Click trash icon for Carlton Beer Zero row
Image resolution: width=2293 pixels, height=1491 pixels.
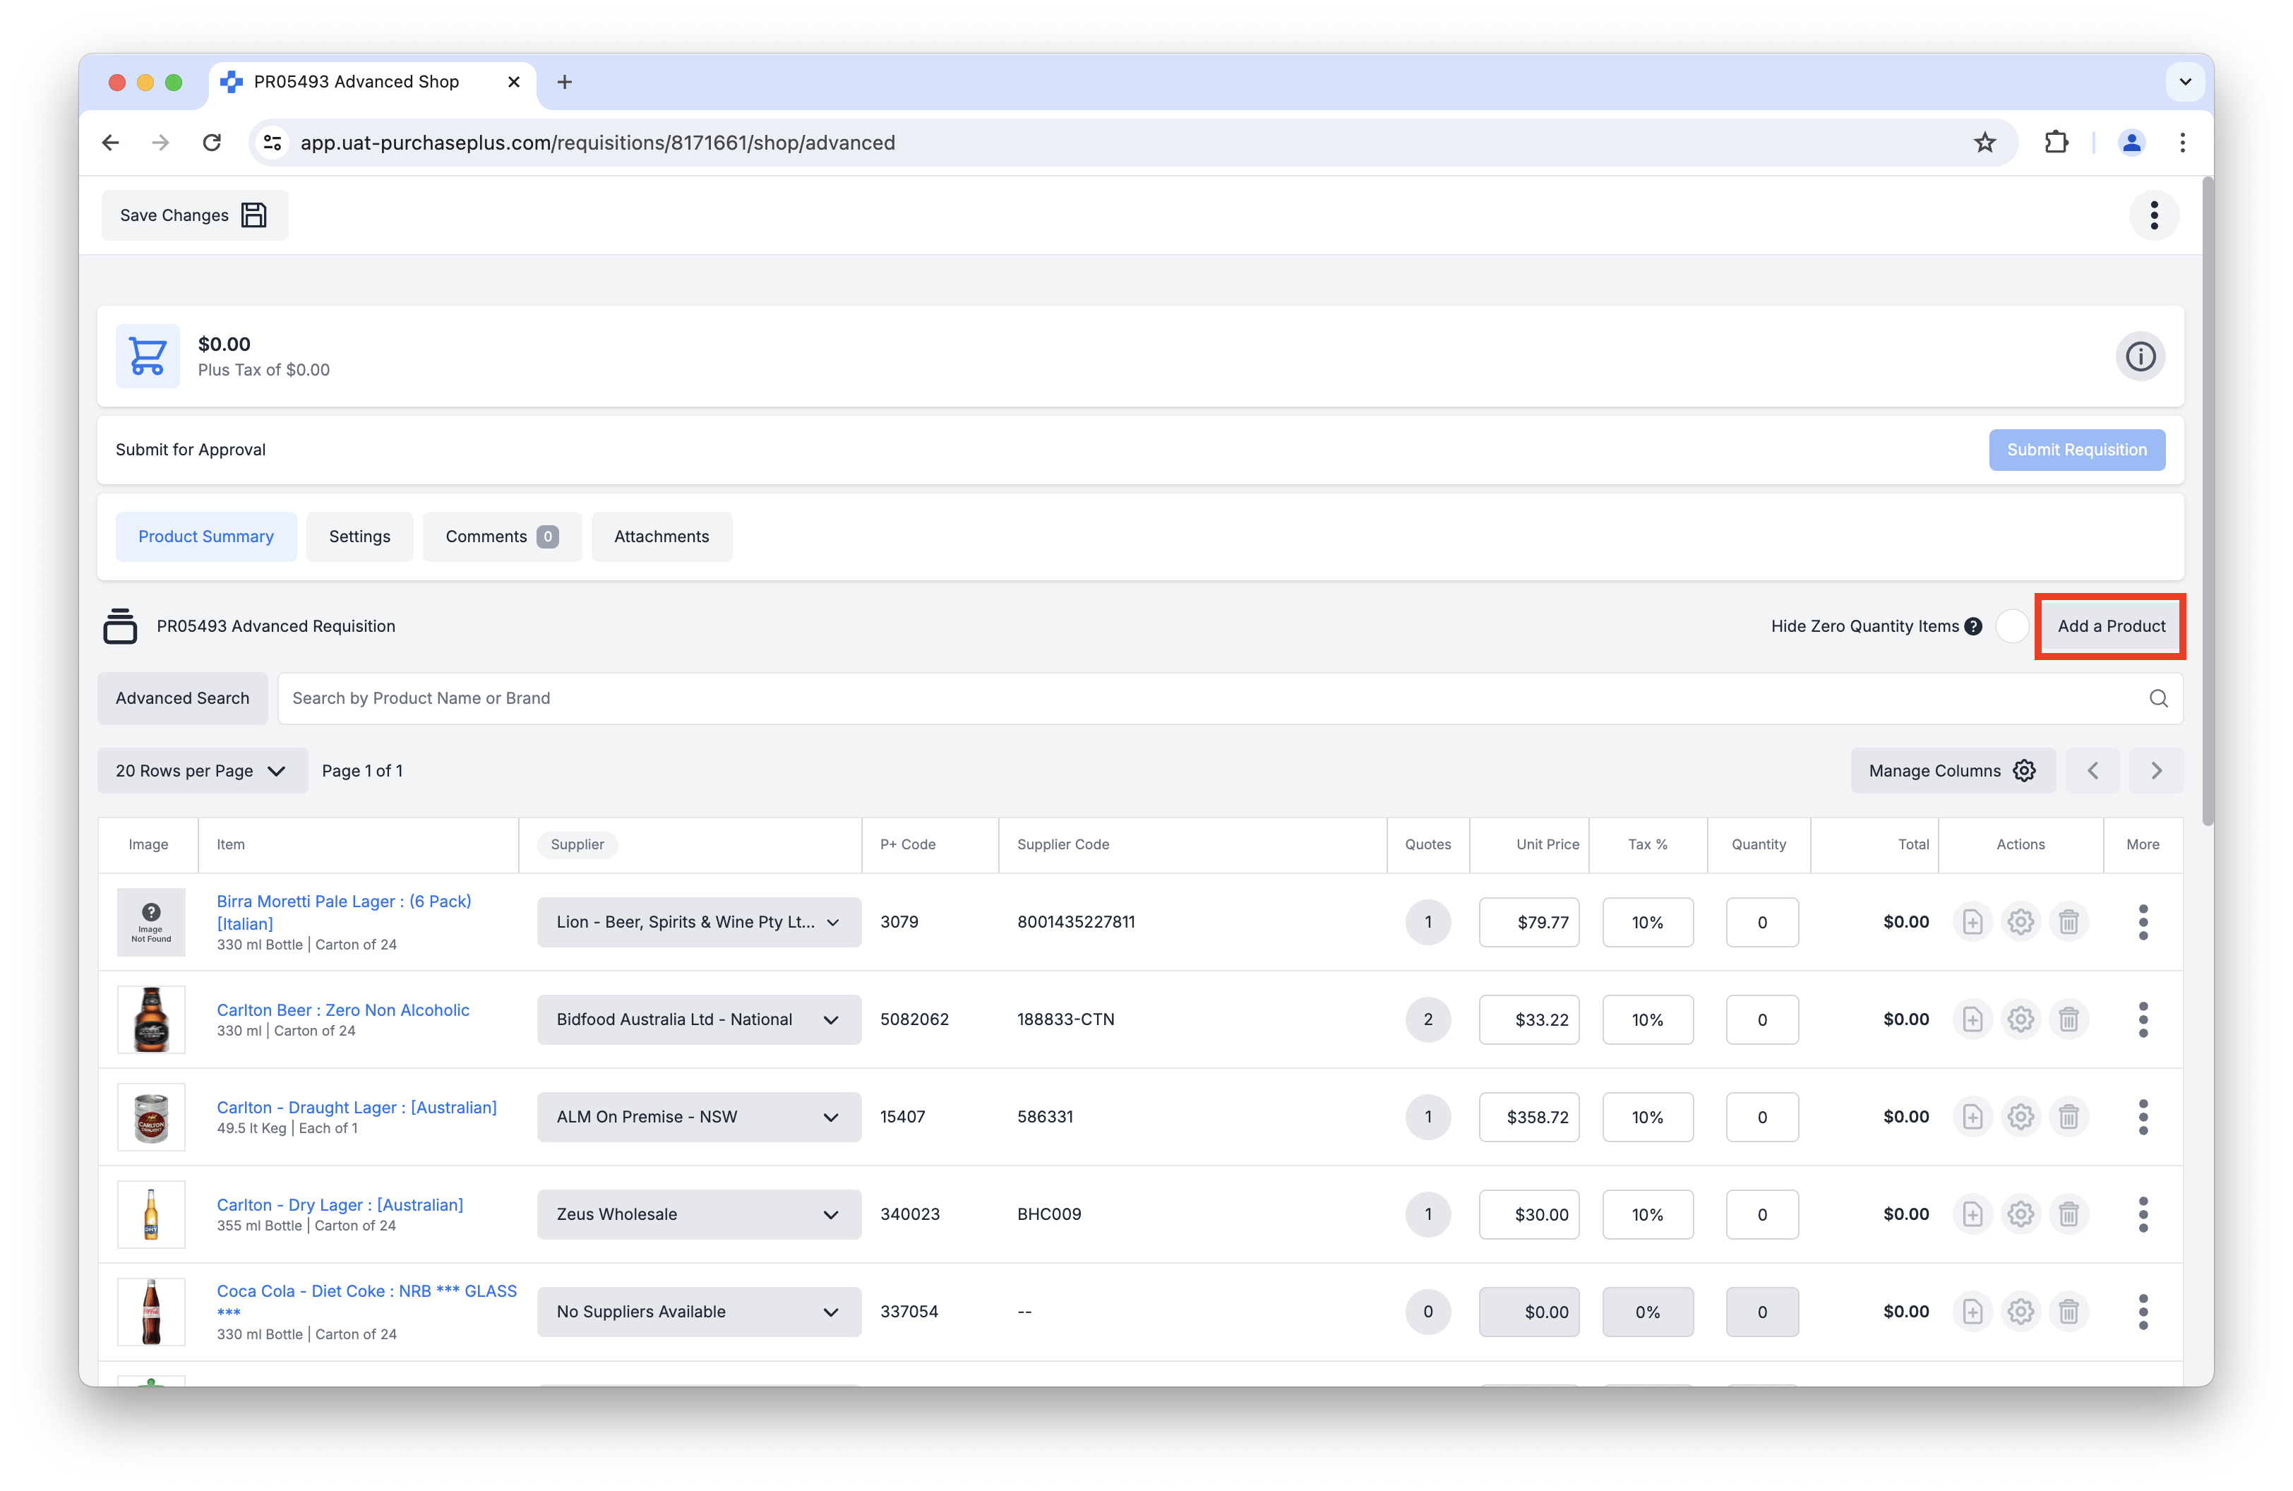click(2069, 1019)
